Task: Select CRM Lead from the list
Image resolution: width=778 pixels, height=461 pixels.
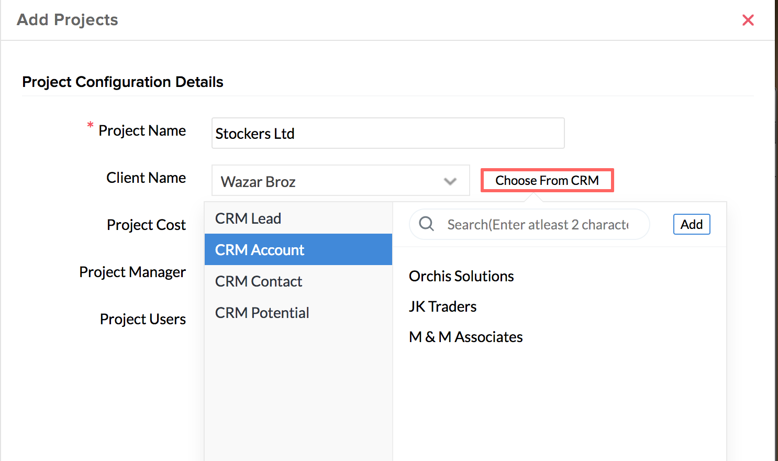Action: [x=248, y=218]
